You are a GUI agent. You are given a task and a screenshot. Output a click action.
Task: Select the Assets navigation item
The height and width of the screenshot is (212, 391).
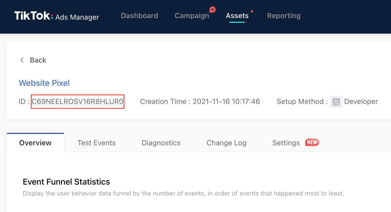click(237, 16)
